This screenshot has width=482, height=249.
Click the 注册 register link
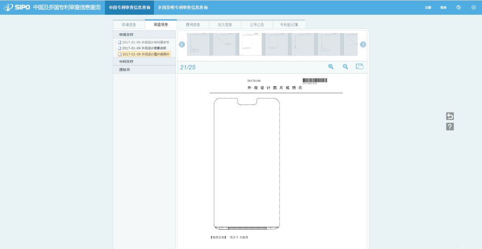tap(428, 8)
